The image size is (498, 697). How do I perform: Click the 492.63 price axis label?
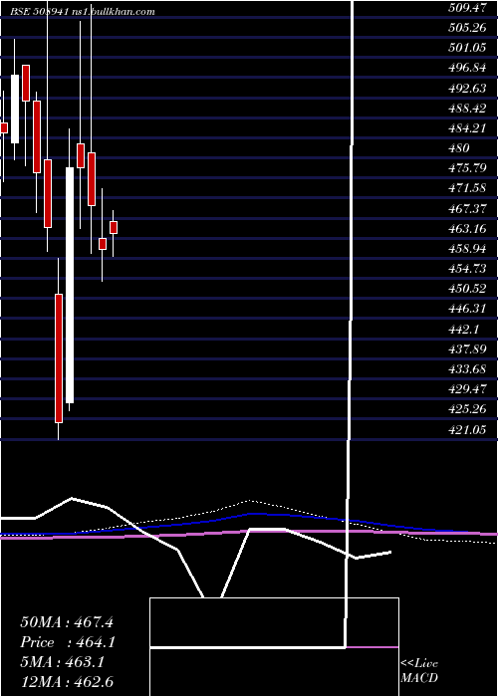pos(467,88)
